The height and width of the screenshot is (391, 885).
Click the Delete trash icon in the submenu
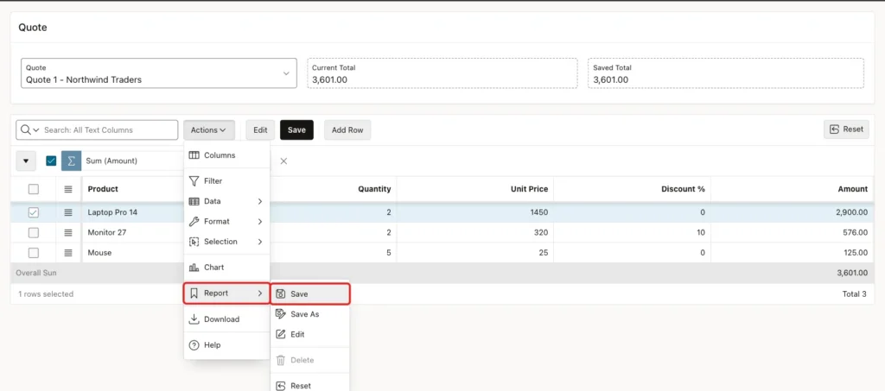coord(281,360)
